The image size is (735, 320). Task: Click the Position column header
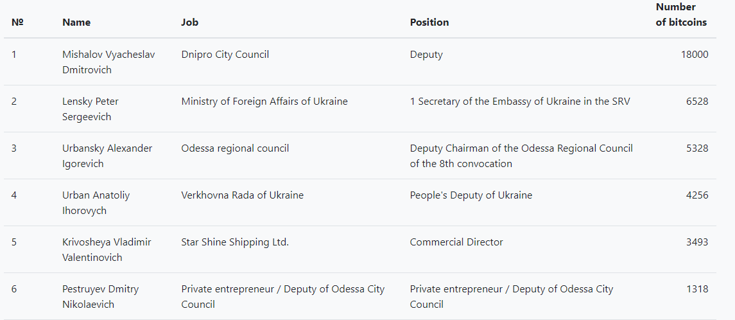429,22
